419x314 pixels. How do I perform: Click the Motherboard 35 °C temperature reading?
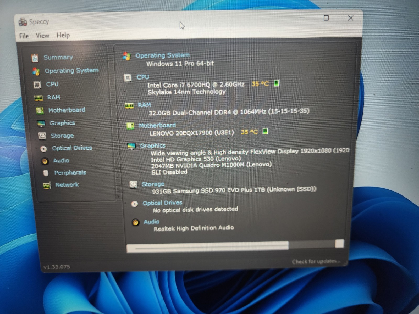click(249, 132)
